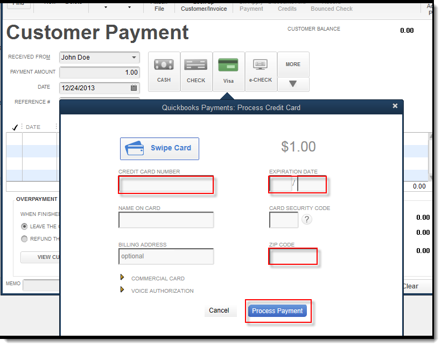
Task: Click the Card Security Code field
Action: [284, 220]
